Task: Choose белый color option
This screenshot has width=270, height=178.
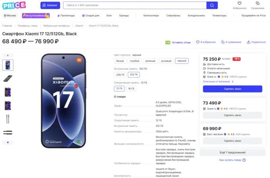Action: [120, 61]
